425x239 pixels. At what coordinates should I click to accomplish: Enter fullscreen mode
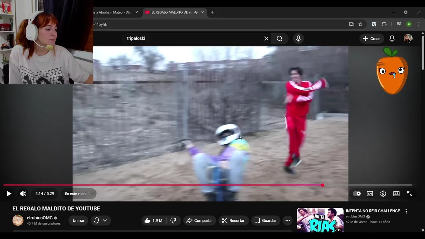pos(410,194)
